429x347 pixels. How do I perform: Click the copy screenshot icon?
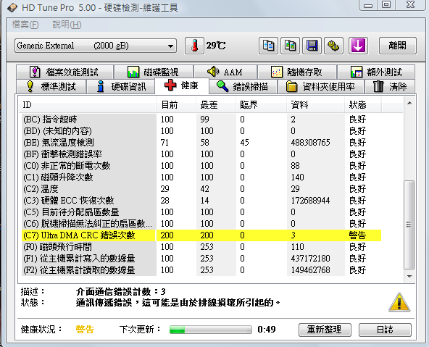click(290, 46)
